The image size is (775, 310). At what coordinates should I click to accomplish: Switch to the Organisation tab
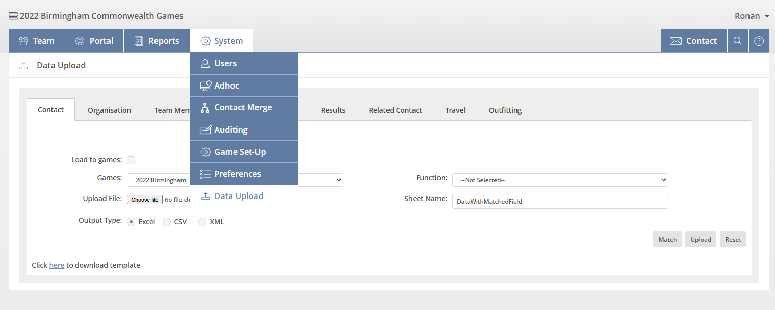(109, 110)
